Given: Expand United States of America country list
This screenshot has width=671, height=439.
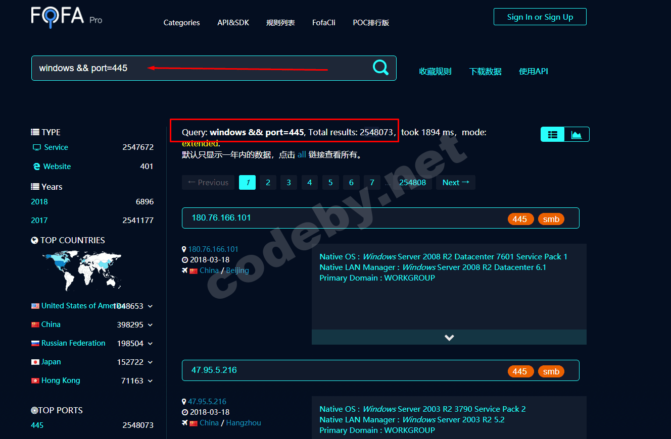Looking at the screenshot, I should pyautogui.click(x=150, y=306).
